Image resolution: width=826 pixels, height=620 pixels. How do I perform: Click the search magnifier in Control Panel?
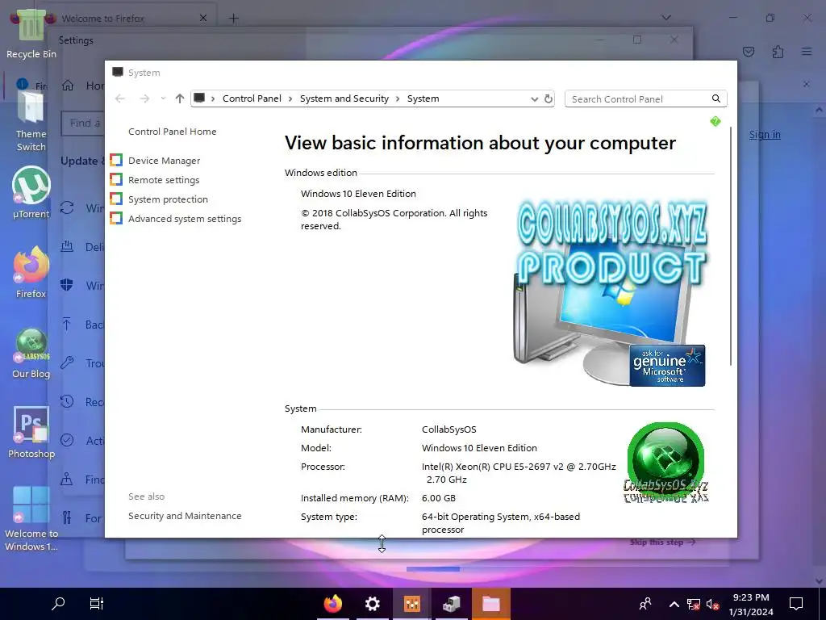pos(716,98)
